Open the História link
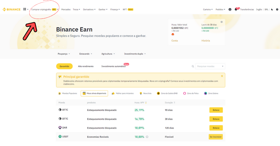This screenshot has height=146, width=280. coord(206,41)
